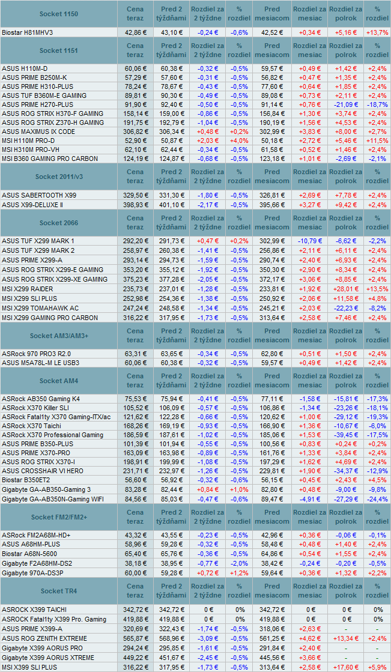
Task: Select MSI B360 GAMING PRO CARBON entry
Action: click(49, 158)
